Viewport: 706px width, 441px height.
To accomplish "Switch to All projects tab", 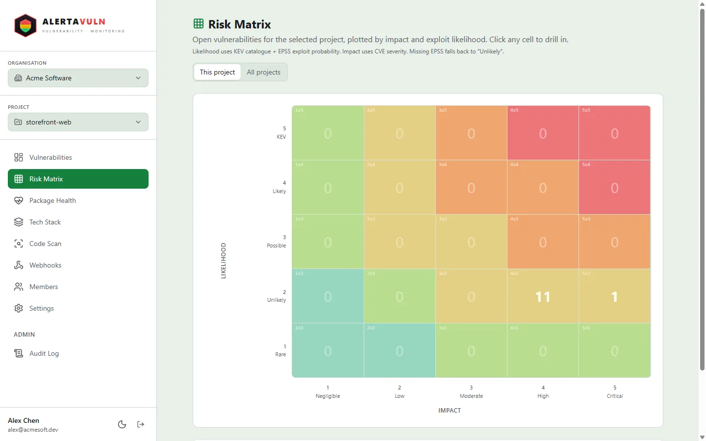I will coord(264,72).
